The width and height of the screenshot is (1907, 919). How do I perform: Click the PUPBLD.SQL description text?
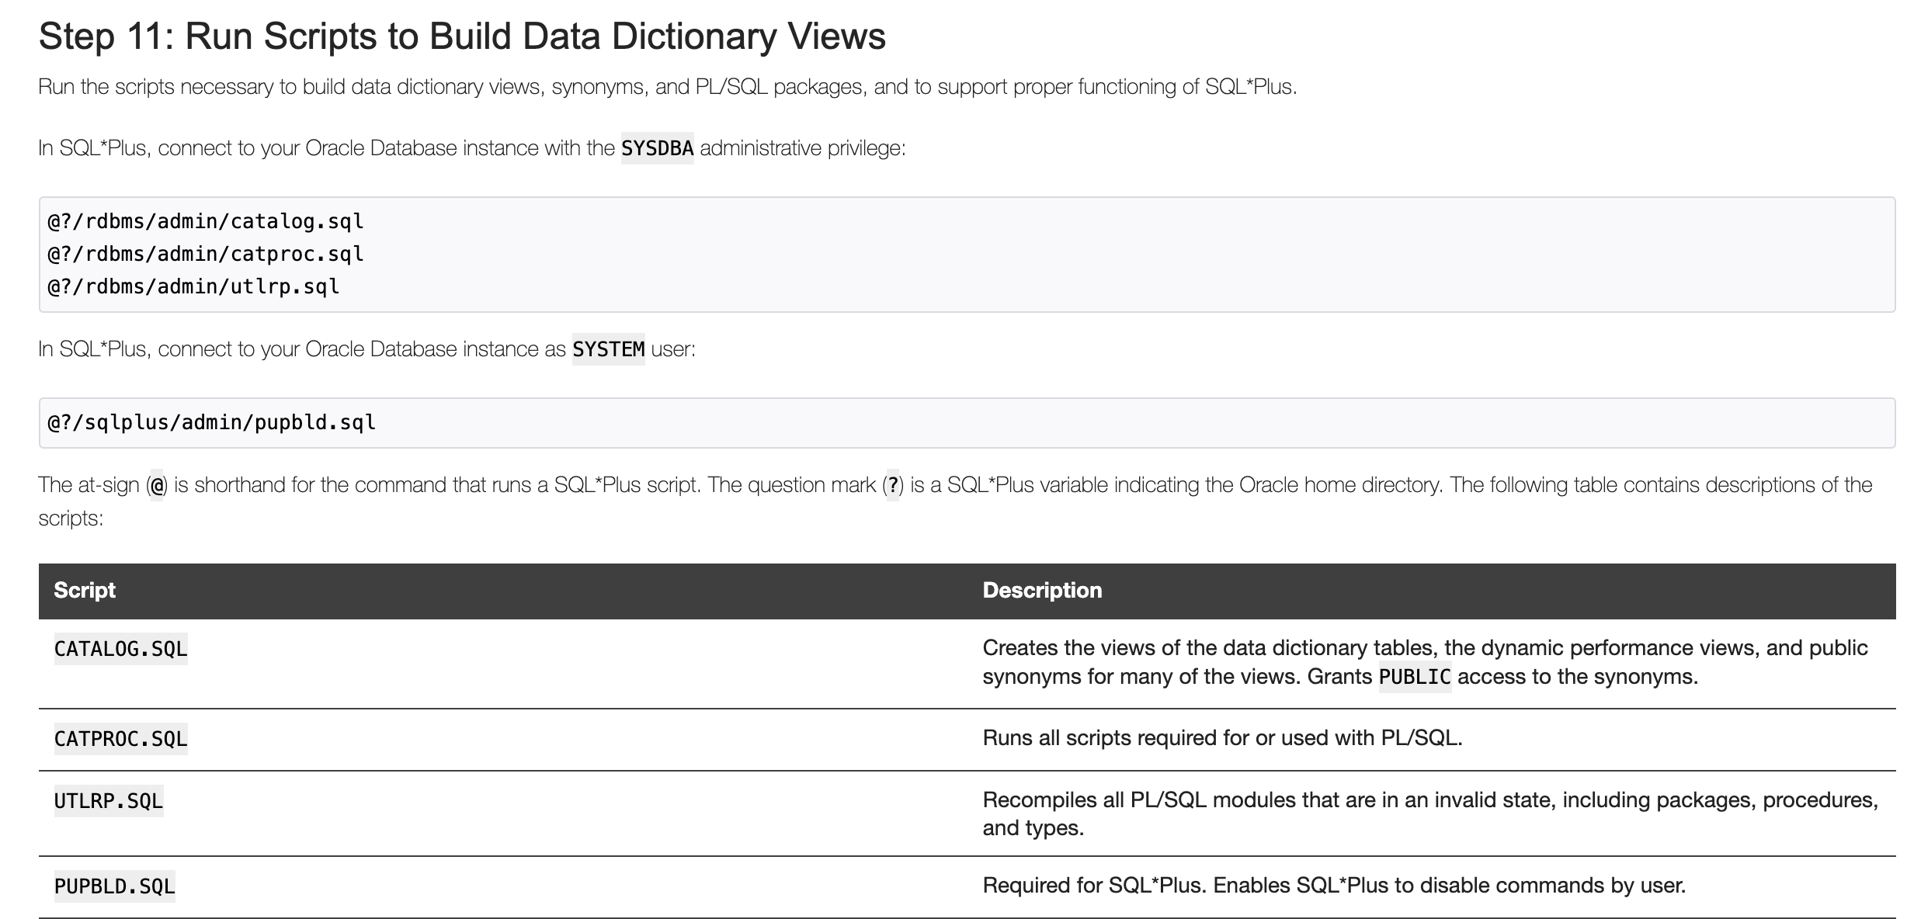click(1333, 886)
